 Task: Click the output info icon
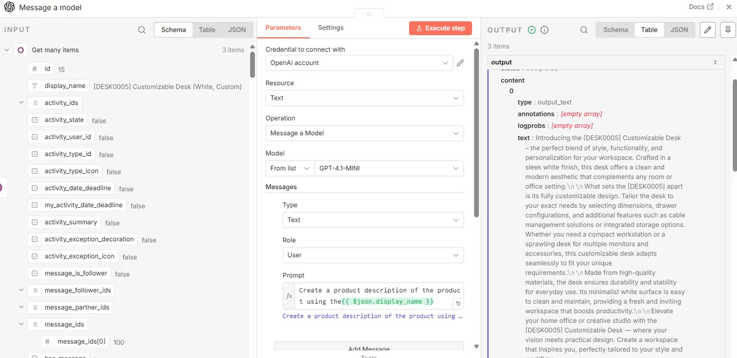[x=545, y=30]
